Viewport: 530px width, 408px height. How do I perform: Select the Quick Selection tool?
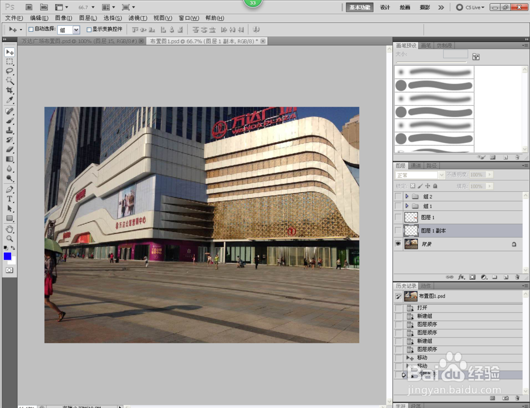coord(10,81)
